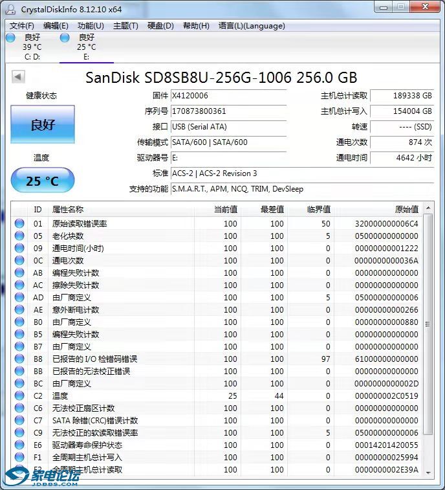Click the status dot for attribute AB
The image size is (445, 490).
19,273
